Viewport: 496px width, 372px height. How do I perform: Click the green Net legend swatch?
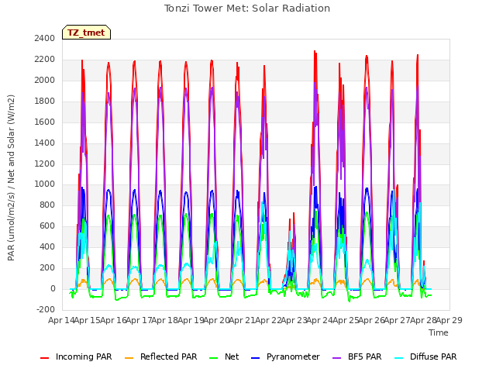214,358
